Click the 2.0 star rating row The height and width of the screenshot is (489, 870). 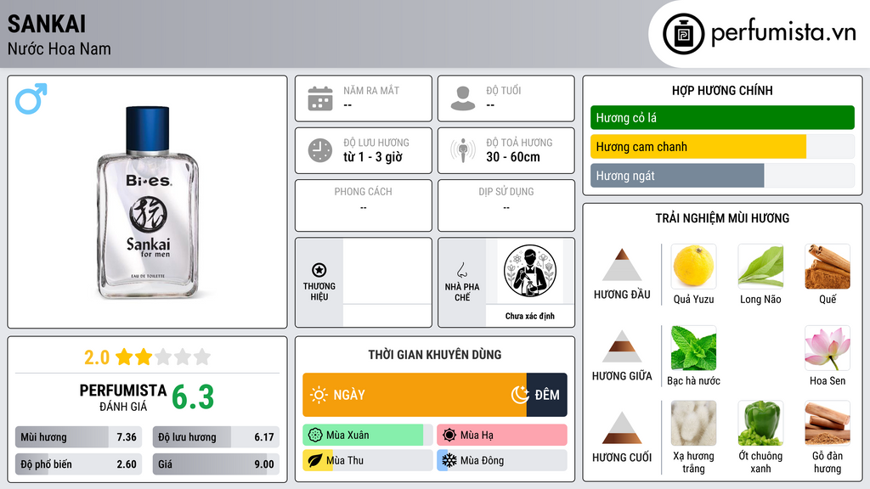pos(148,357)
